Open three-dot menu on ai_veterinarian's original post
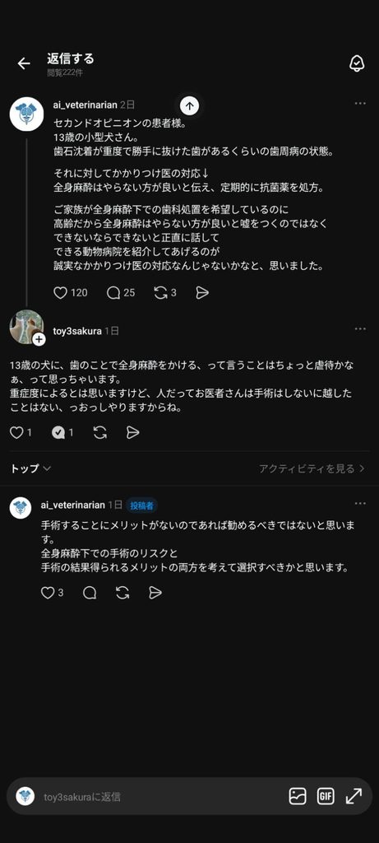Viewport: 379px width, 843px height. coord(360,103)
